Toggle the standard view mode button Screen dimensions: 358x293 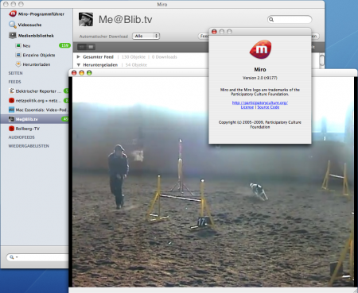82,47
